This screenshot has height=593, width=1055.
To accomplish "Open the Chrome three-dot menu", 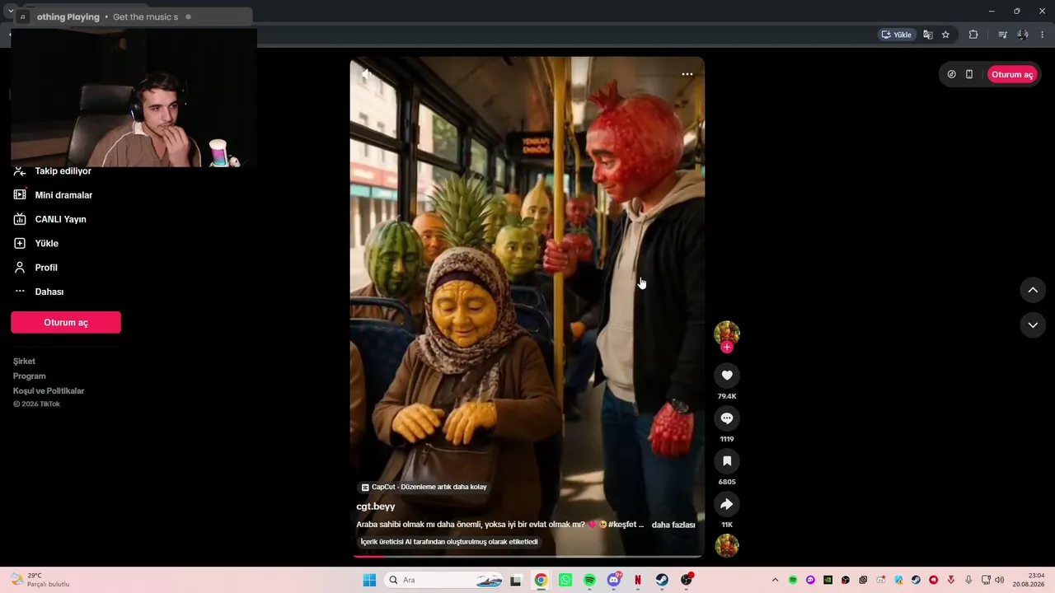I will [x=1043, y=35].
